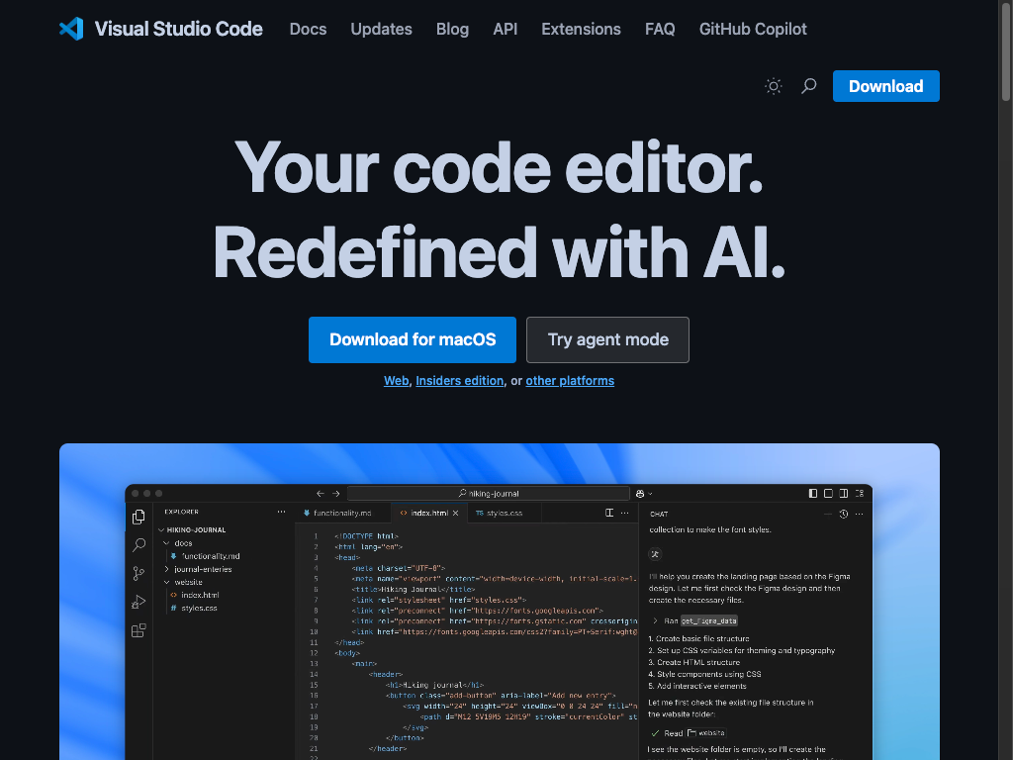Open chat history via the clock icon
1013x760 pixels.
pyautogui.click(x=843, y=515)
